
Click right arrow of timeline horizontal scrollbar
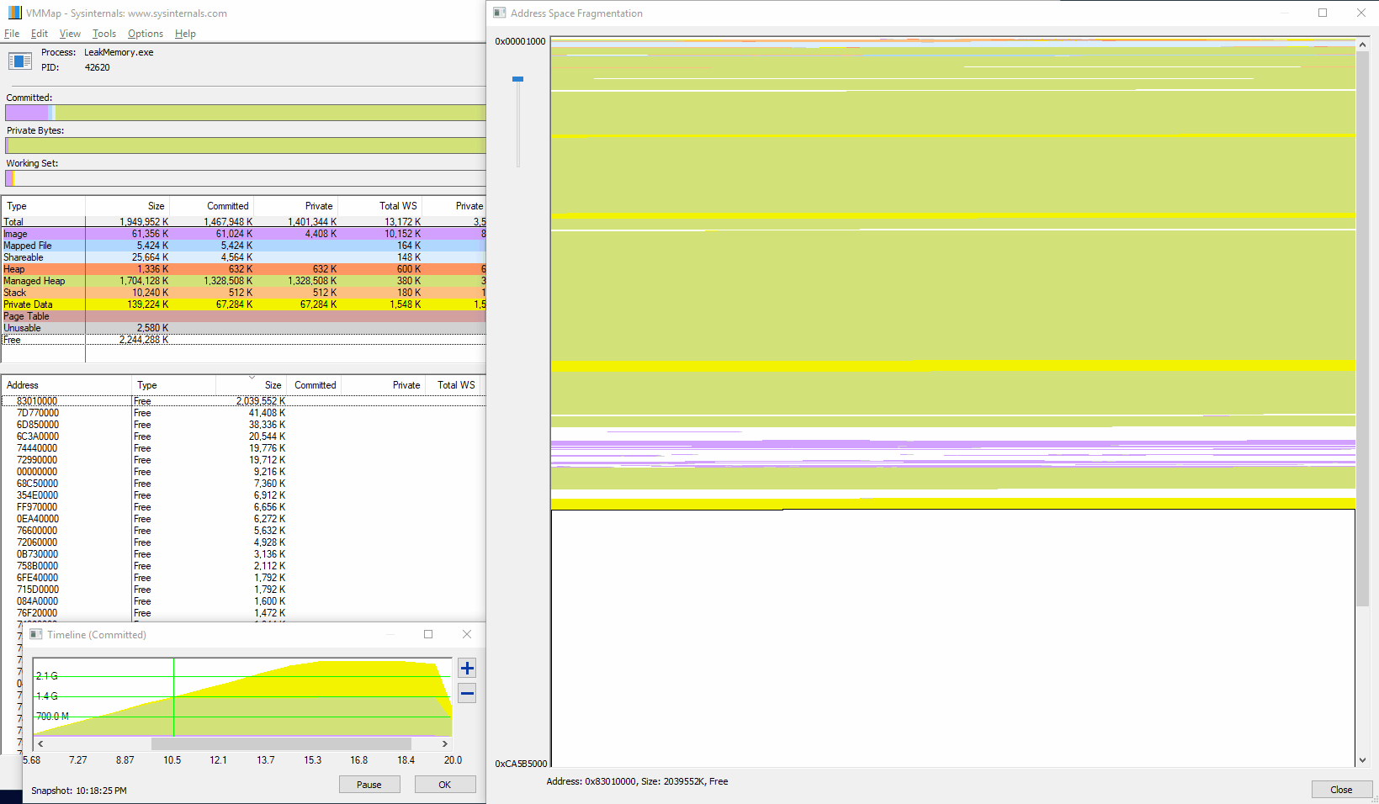tap(444, 743)
